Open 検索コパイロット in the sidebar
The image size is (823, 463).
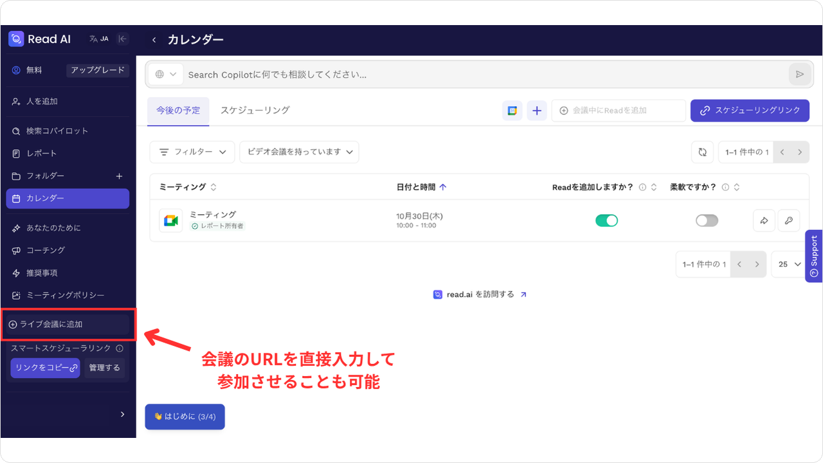68,131
